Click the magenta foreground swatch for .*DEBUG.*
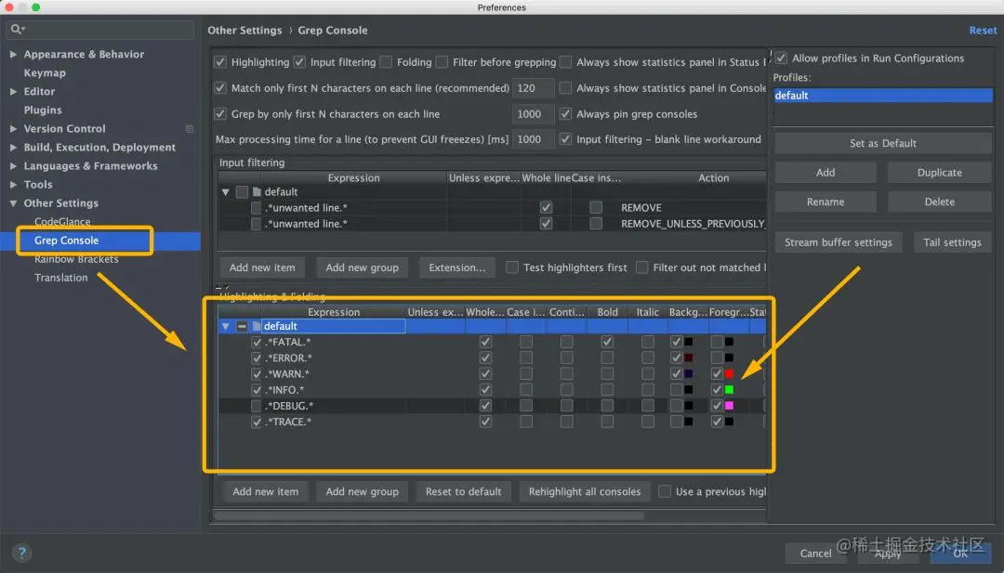 tap(729, 406)
